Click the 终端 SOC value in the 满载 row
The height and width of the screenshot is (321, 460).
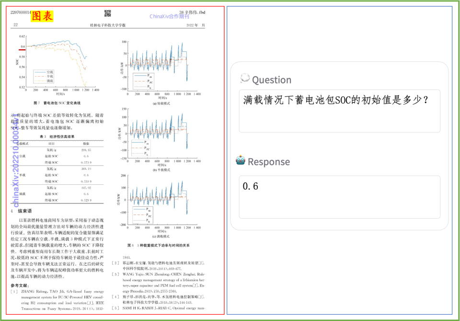tap(86, 200)
